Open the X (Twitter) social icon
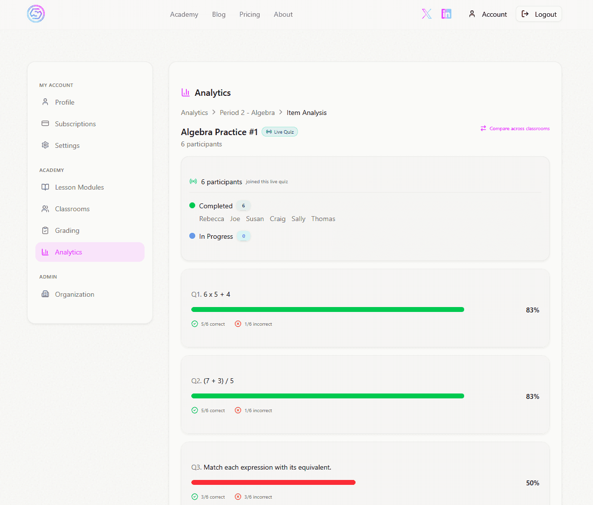 click(427, 14)
